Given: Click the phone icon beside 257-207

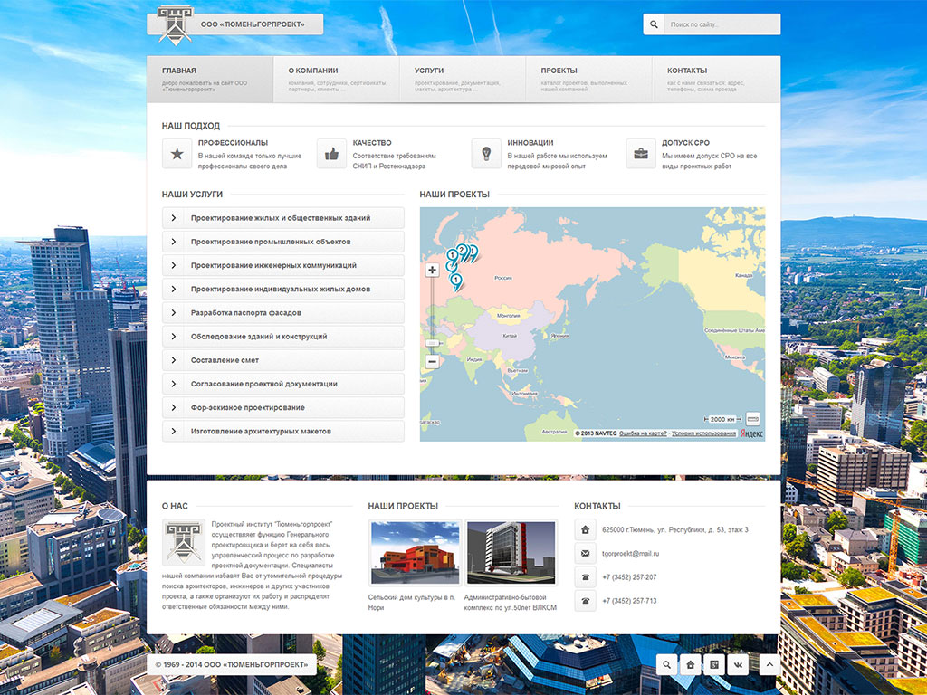Looking at the screenshot, I should pos(586,576).
